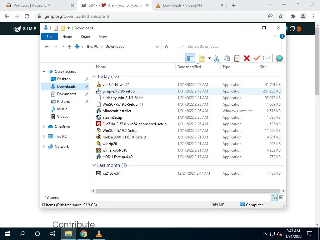Select Videos in navigation pane

[x=62, y=117]
